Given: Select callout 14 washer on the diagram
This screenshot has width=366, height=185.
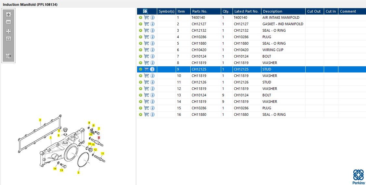Looking at the screenshot, I should pos(55,169).
